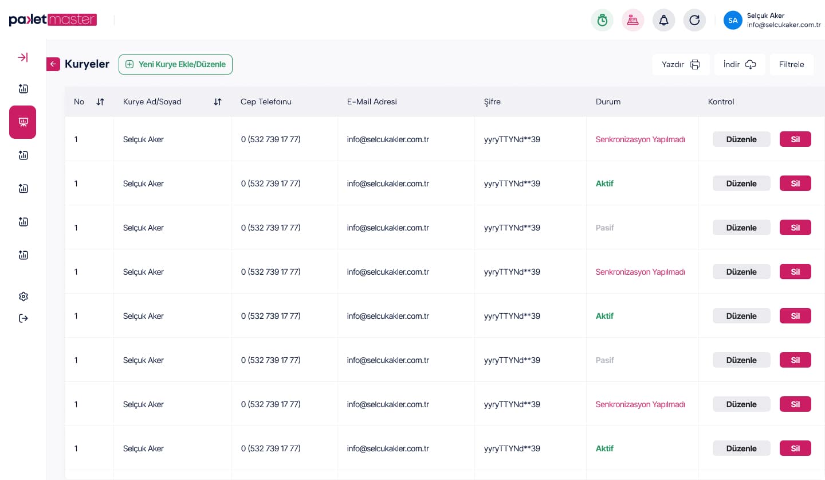Click the E-Mail Adresi column header

point(372,102)
